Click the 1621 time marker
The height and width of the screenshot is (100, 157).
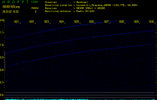(16, 22)
